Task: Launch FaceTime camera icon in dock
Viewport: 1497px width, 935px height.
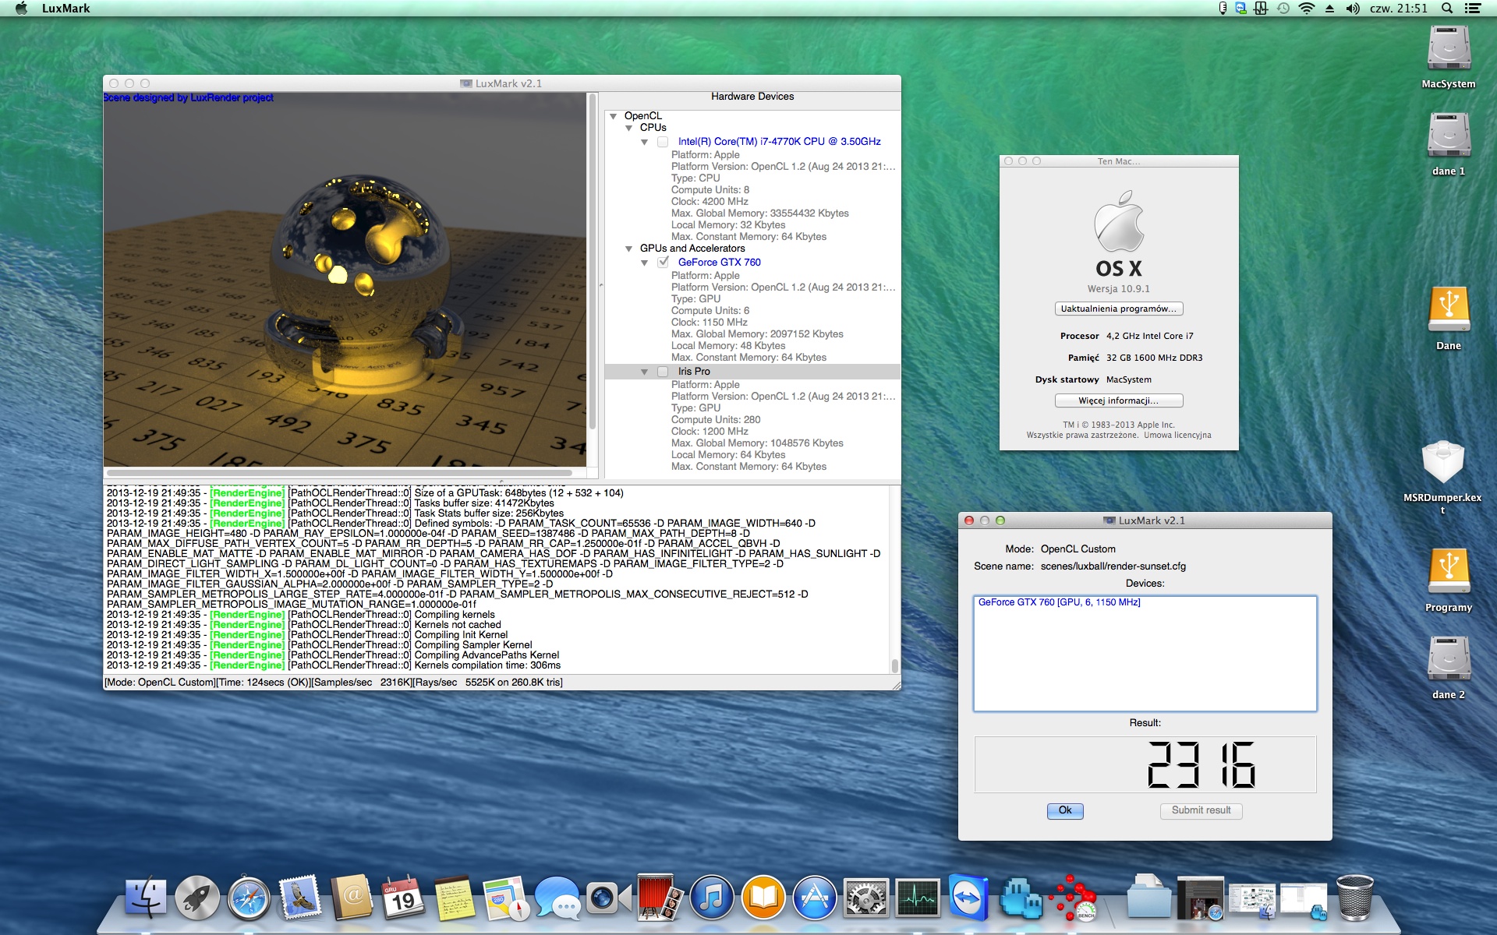Action: (x=609, y=898)
